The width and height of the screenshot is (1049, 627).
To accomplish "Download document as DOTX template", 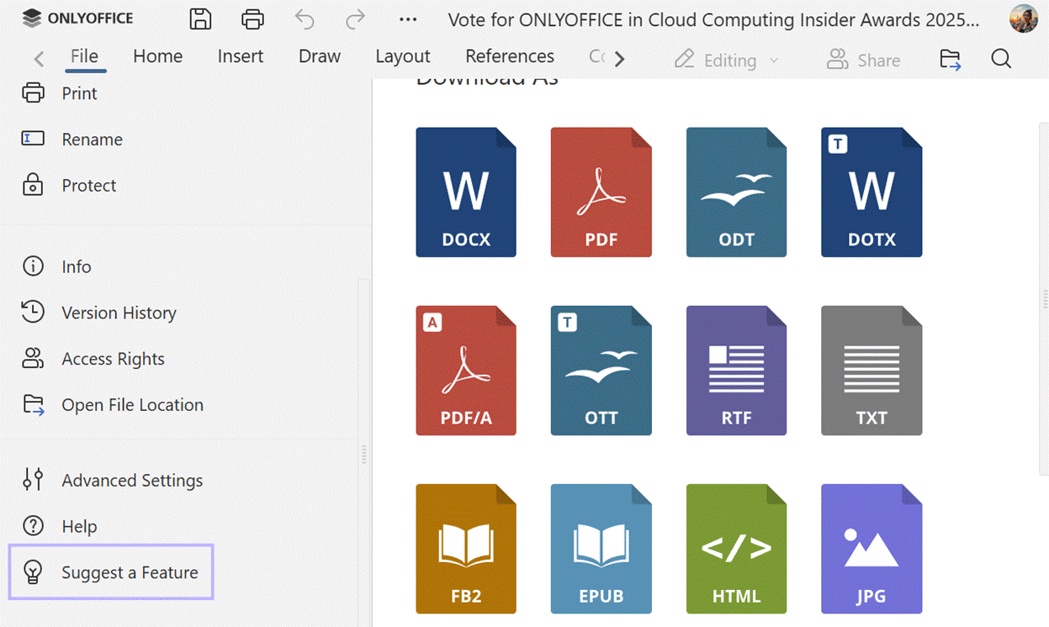I will [x=872, y=192].
